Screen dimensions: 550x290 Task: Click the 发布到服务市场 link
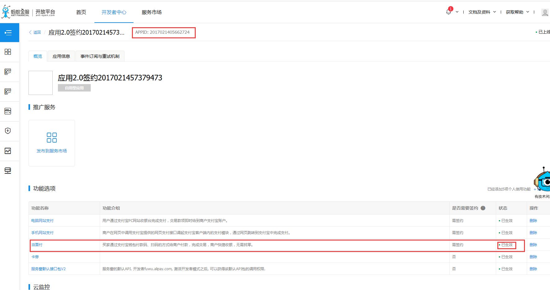click(52, 151)
